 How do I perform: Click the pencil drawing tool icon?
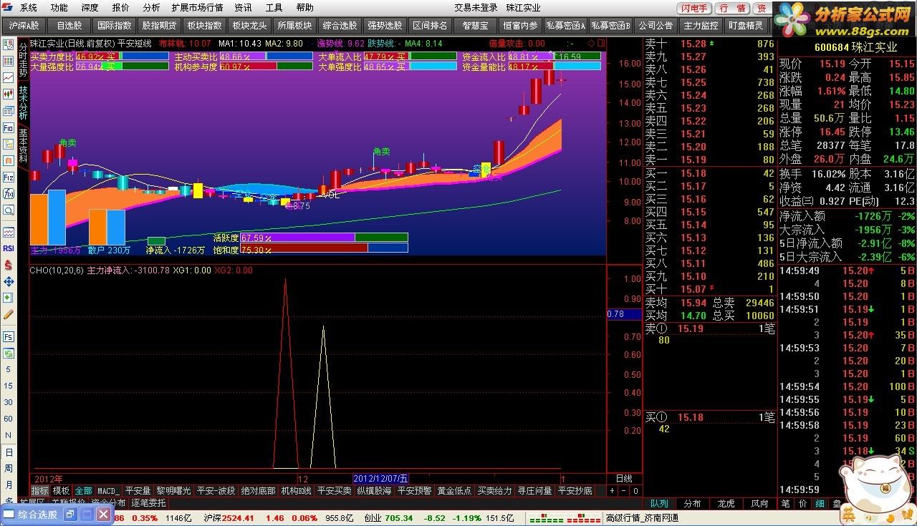(x=9, y=314)
